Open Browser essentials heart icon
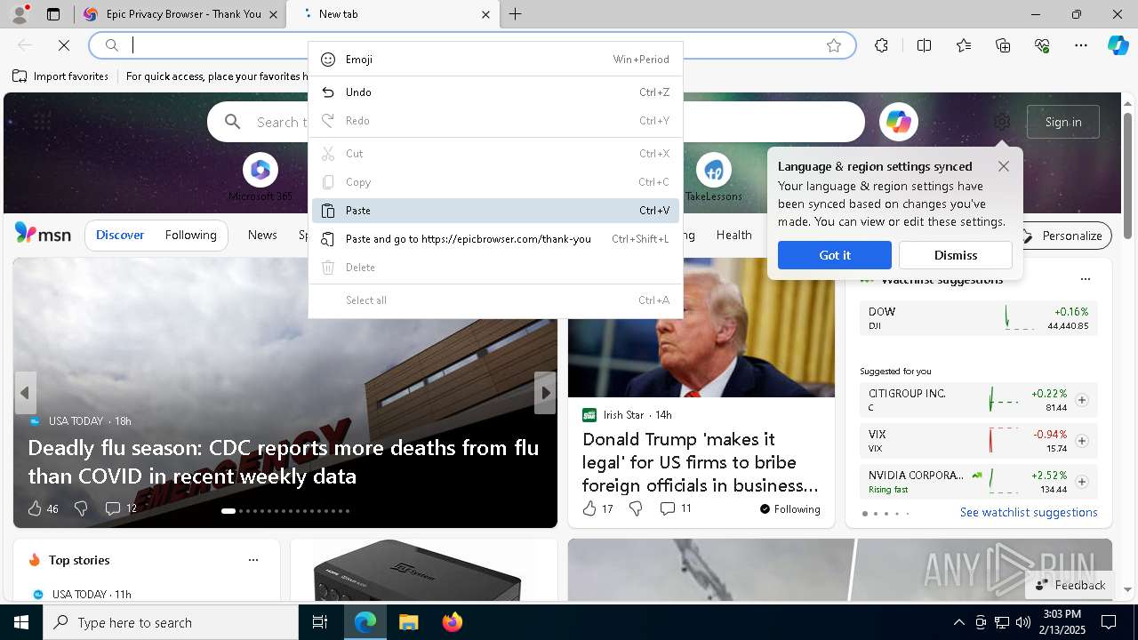Image resolution: width=1138 pixels, height=640 pixels. click(1042, 45)
